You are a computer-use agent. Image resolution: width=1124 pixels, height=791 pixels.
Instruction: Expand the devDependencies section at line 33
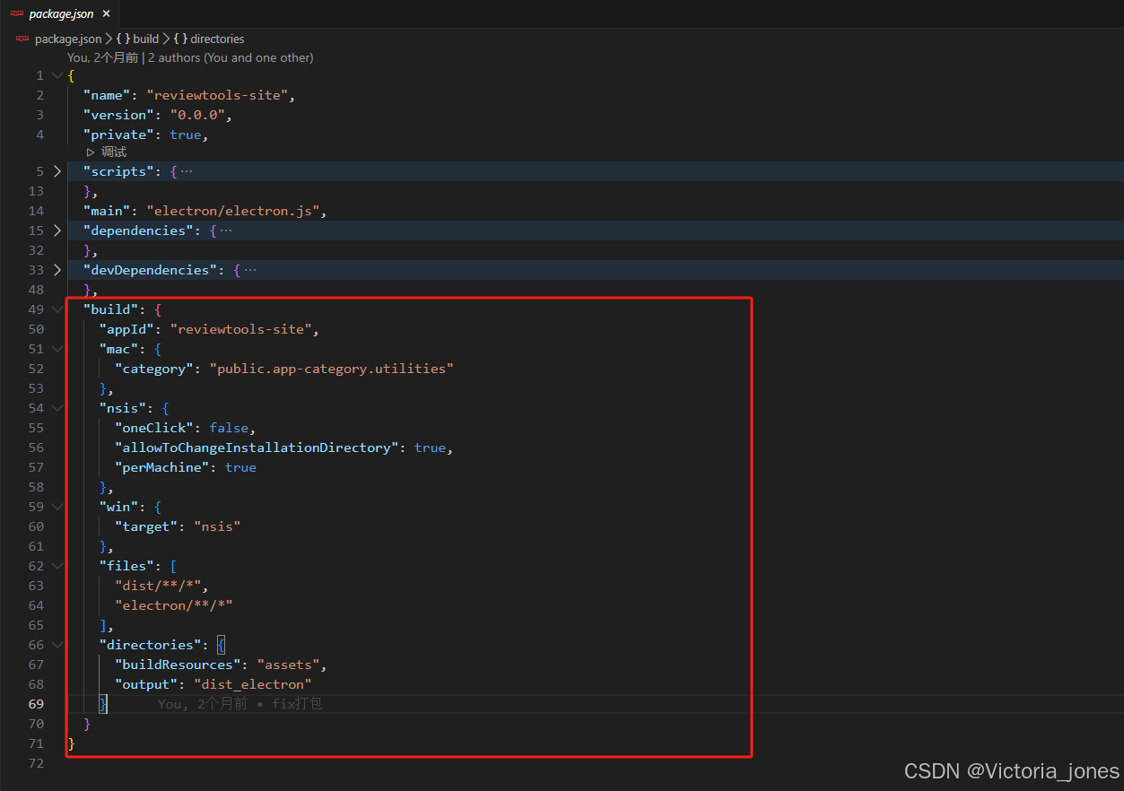pos(57,269)
